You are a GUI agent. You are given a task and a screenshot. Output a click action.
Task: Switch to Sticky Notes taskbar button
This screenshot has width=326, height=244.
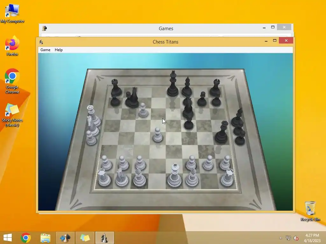(85, 238)
